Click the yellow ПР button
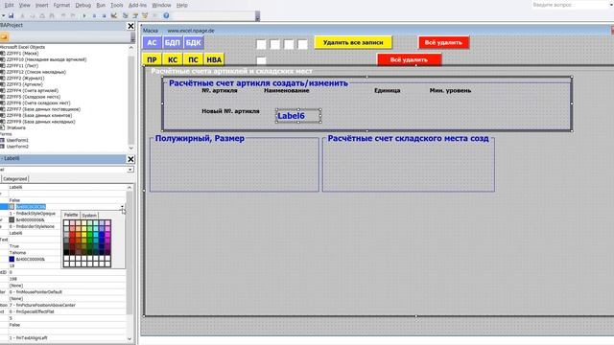Viewport: 614px width, 345px height. point(152,59)
